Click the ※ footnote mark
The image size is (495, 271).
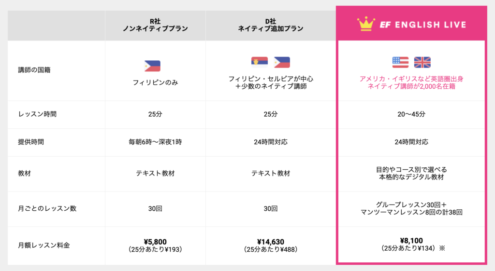[x=442, y=248]
